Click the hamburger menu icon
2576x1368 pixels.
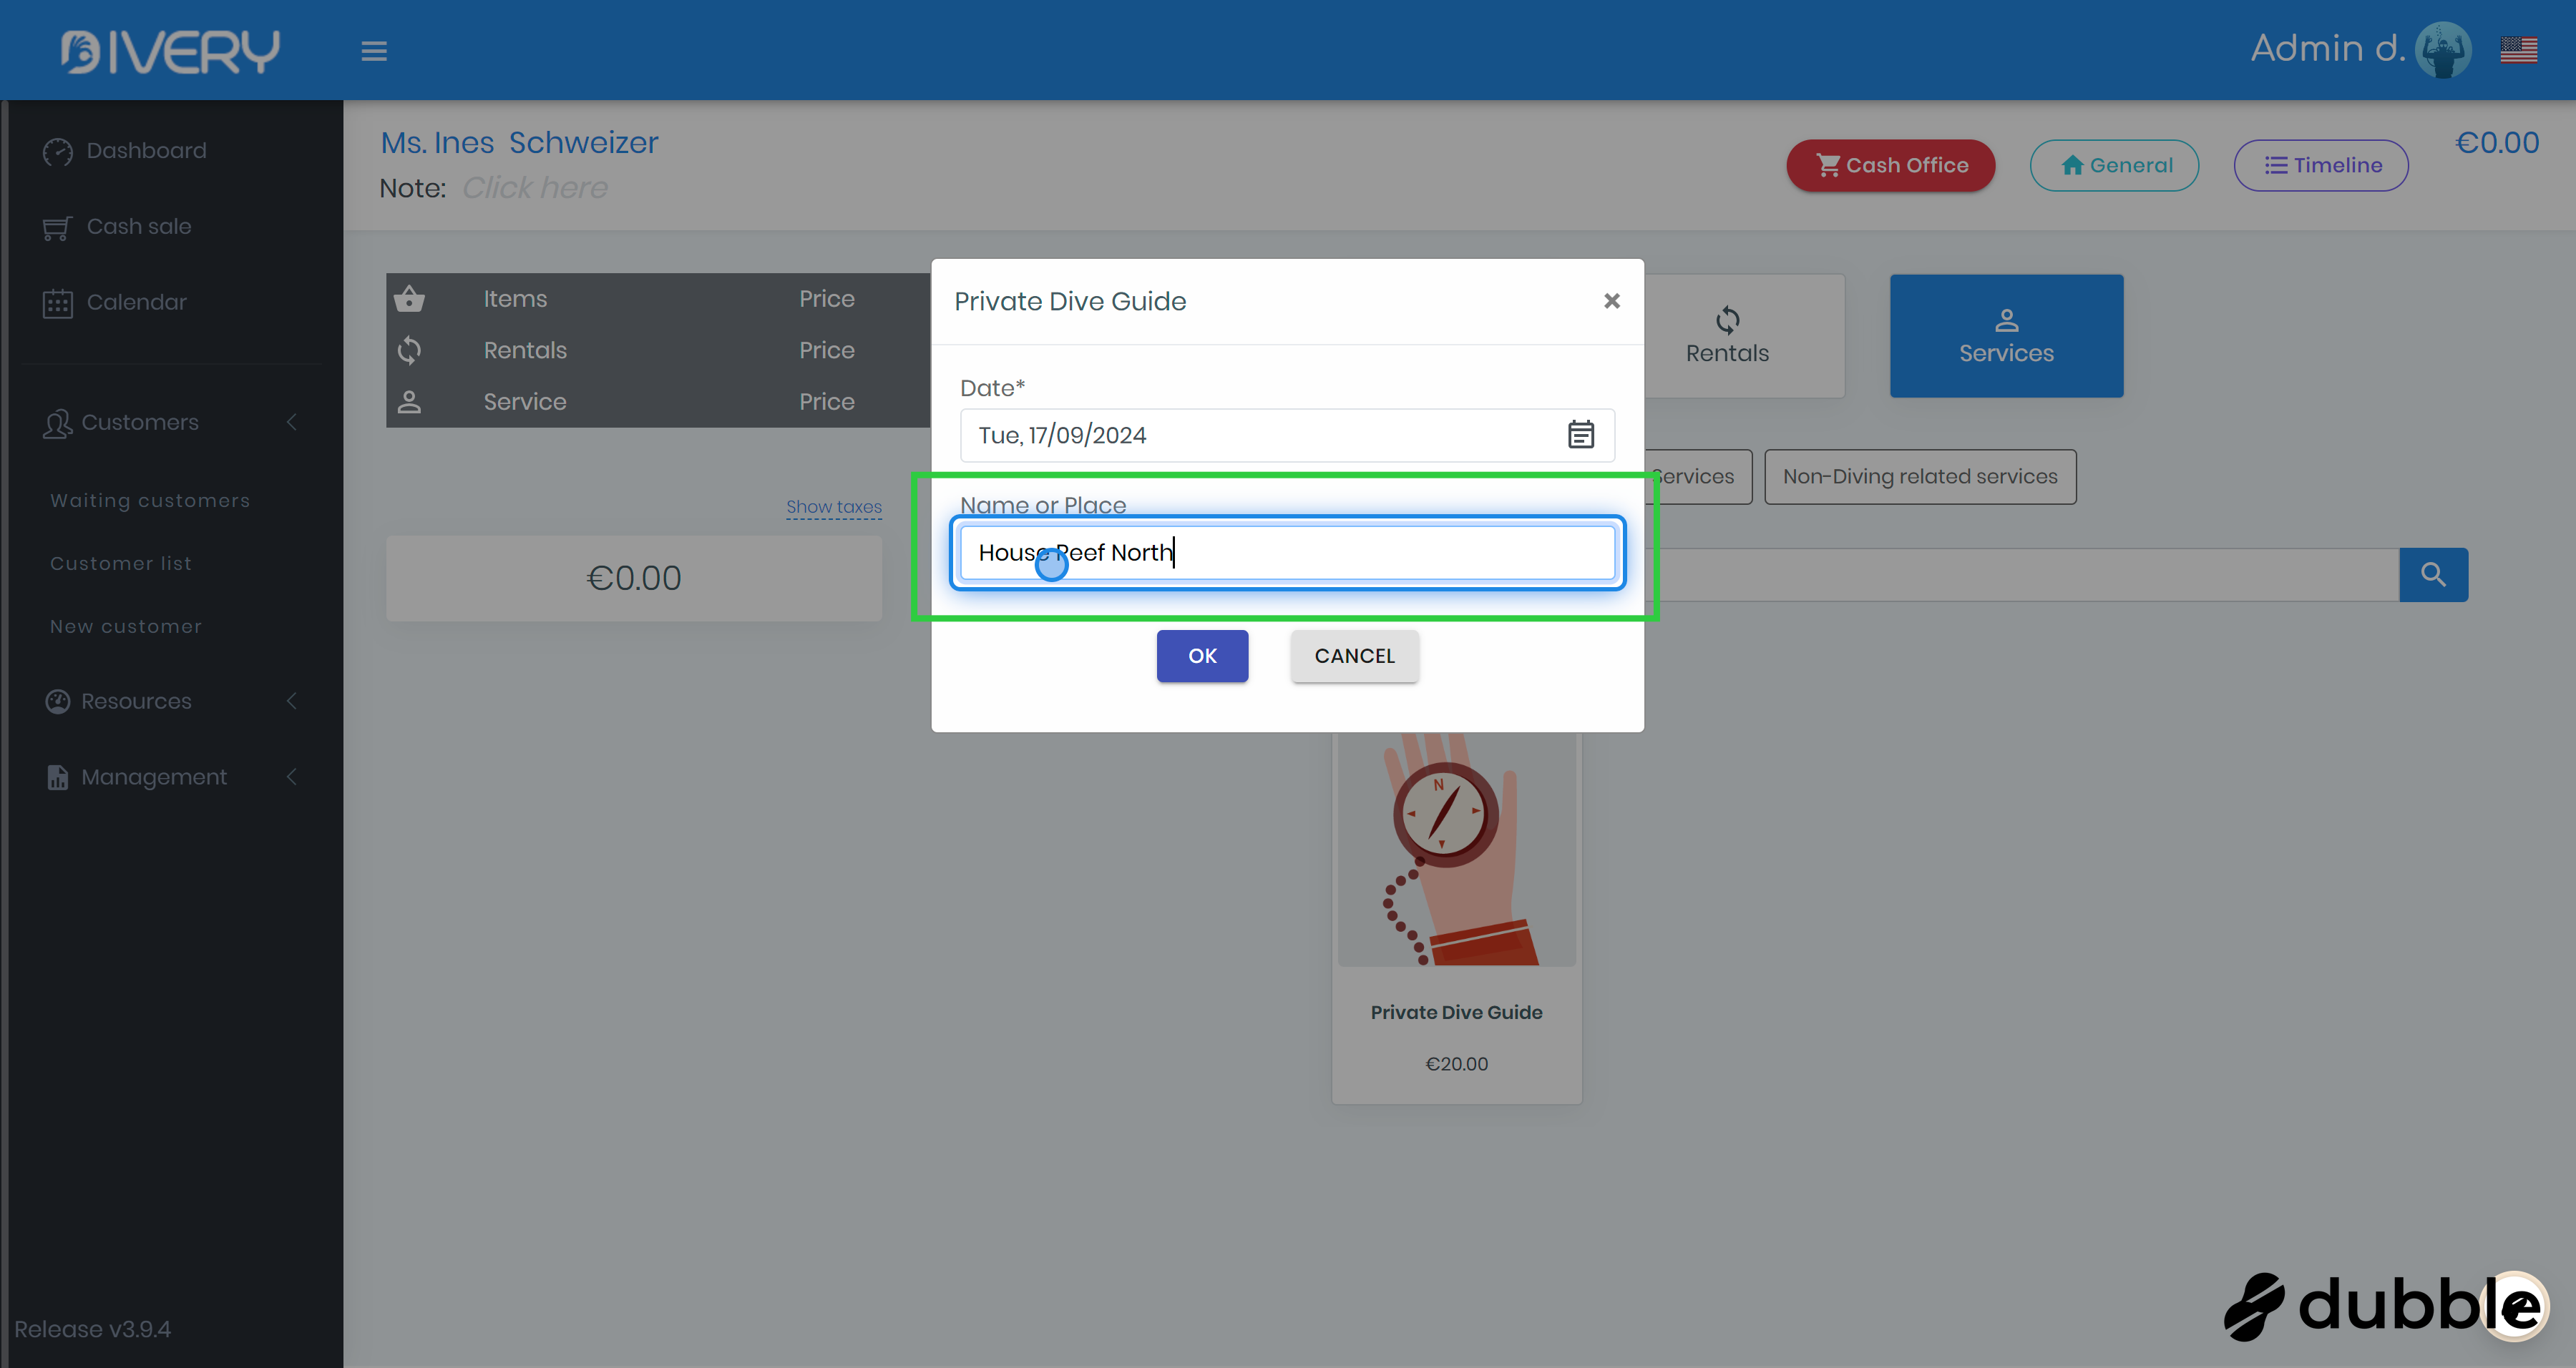374,51
